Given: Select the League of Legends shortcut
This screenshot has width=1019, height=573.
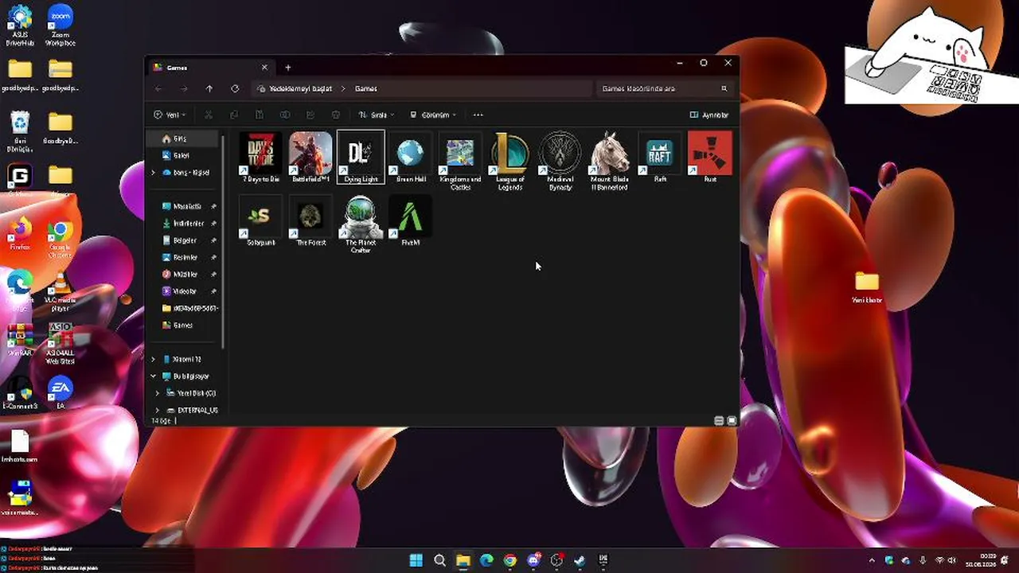Looking at the screenshot, I should point(510,161).
